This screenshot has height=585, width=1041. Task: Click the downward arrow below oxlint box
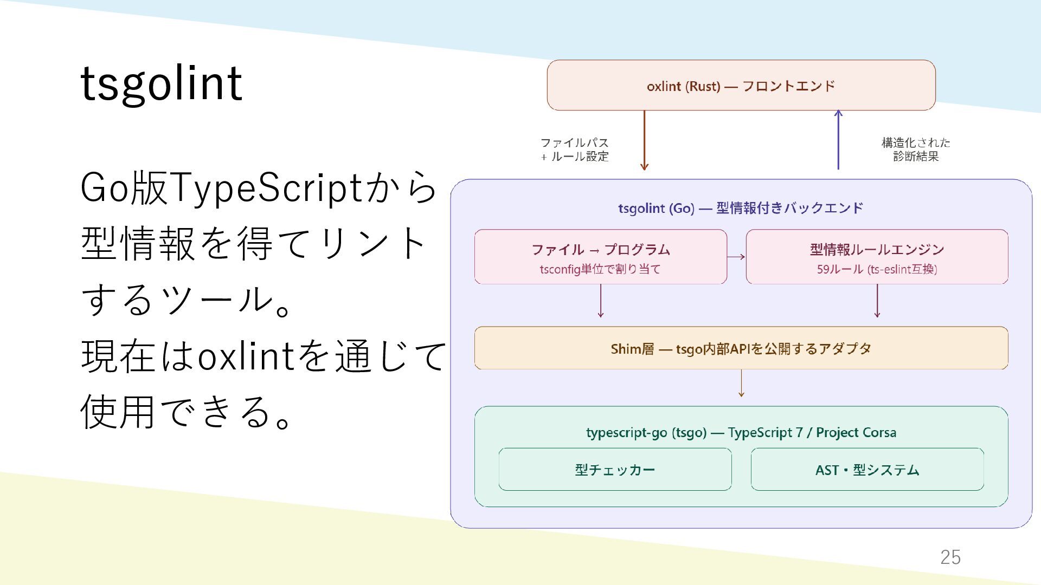click(644, 140)
